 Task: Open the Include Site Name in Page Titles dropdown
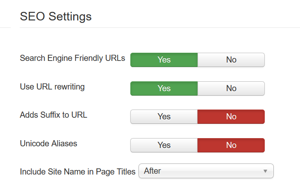[x=206, y=171]
